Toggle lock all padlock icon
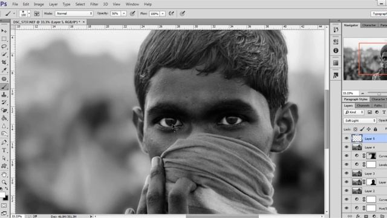 pos(376,129)
